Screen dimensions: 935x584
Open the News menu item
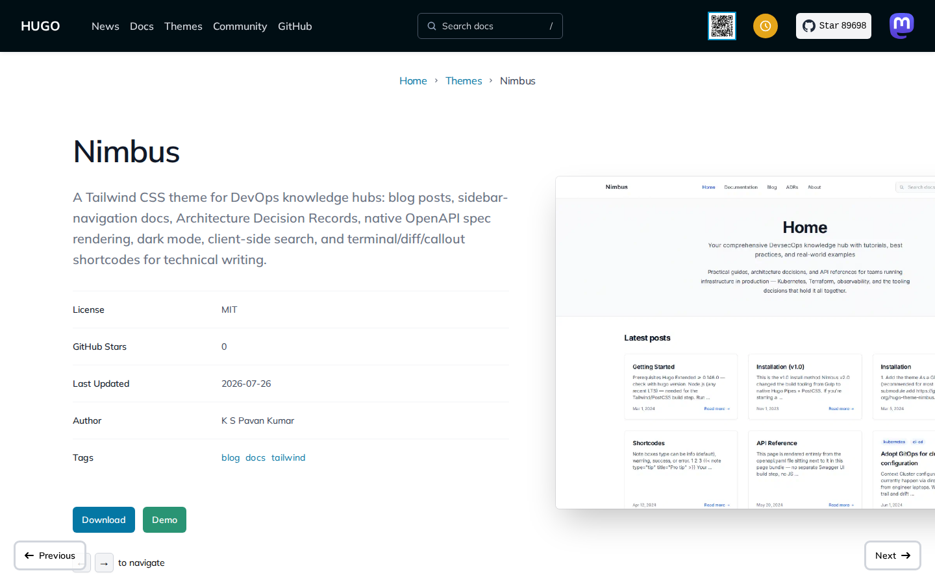pos(105,26)
